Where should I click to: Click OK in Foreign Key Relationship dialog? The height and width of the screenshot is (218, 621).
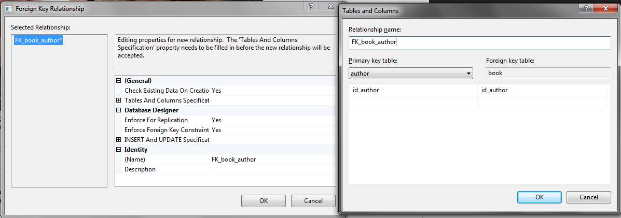[x=264, y=200]
